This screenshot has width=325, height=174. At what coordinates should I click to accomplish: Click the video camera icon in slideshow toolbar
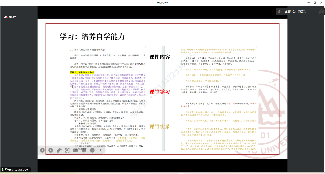[75, 150]
